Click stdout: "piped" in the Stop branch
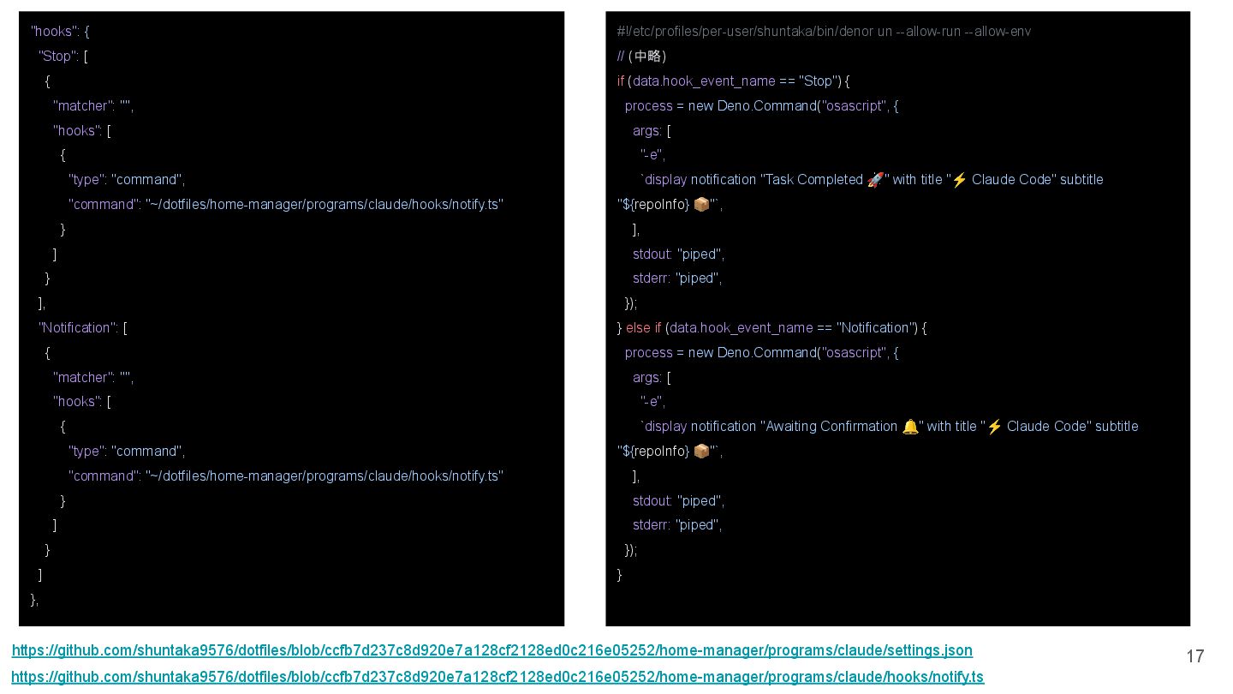 [679, 254]
